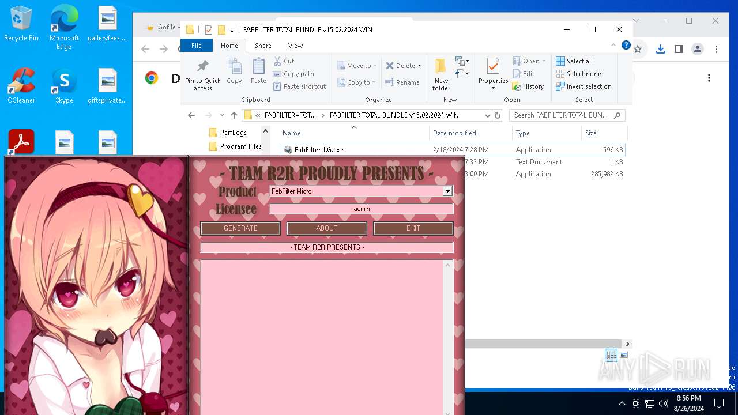Click the ABOUT button

click(x=327, y=228)
